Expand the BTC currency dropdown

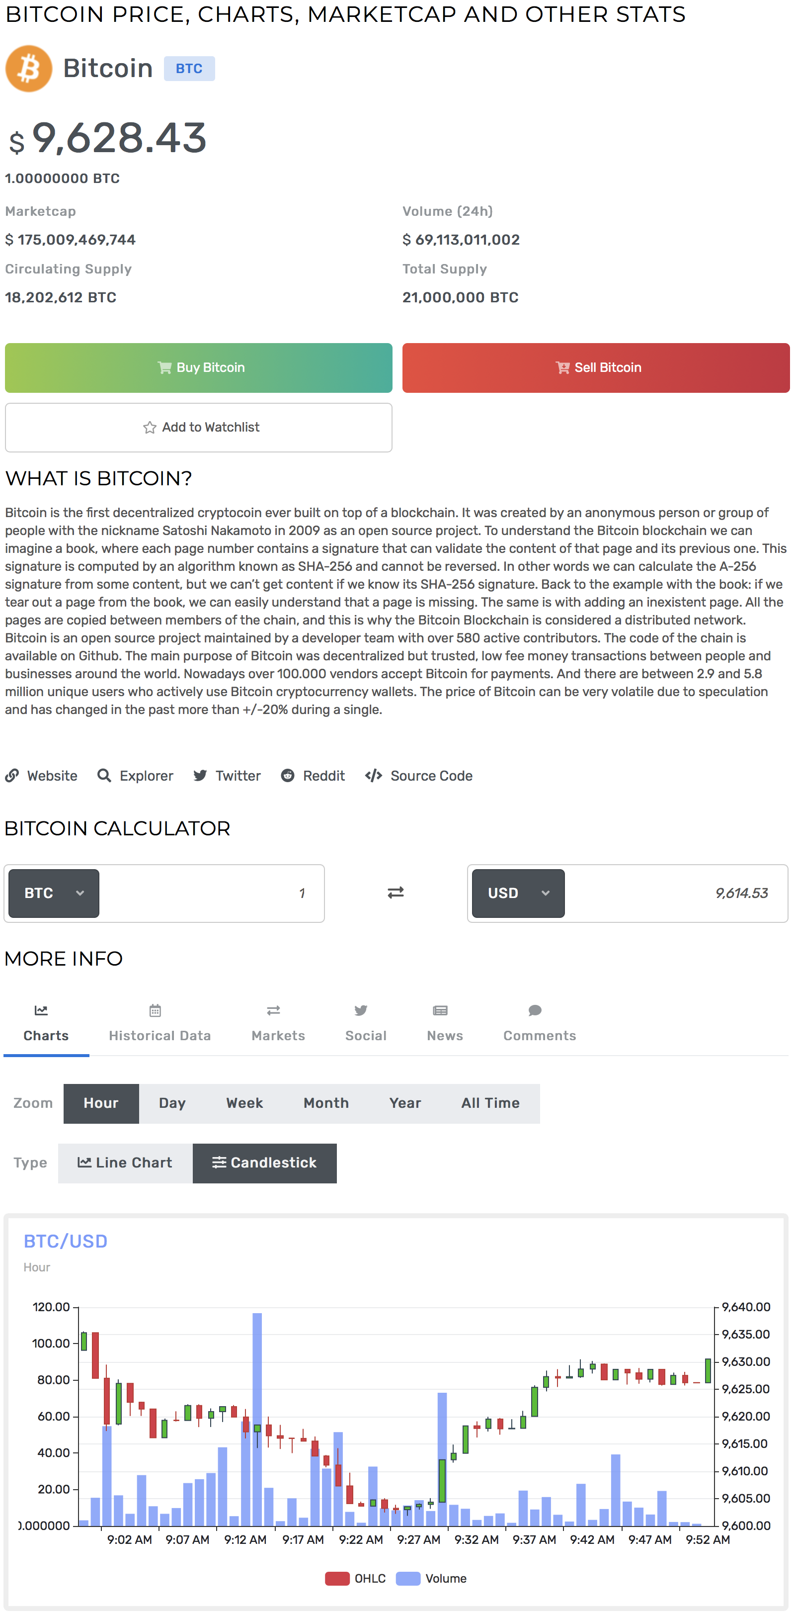(54, 893)
